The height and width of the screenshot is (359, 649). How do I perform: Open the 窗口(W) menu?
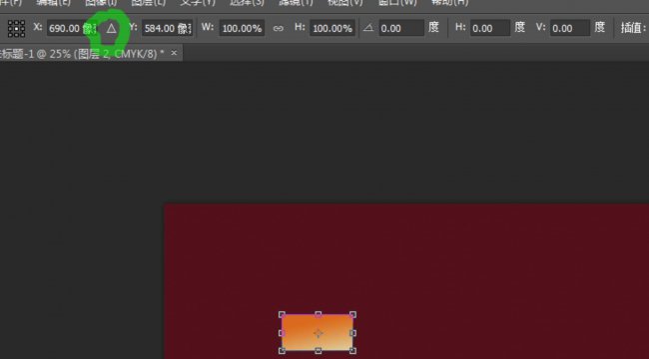pyautogui.click(x=397, y=2)
